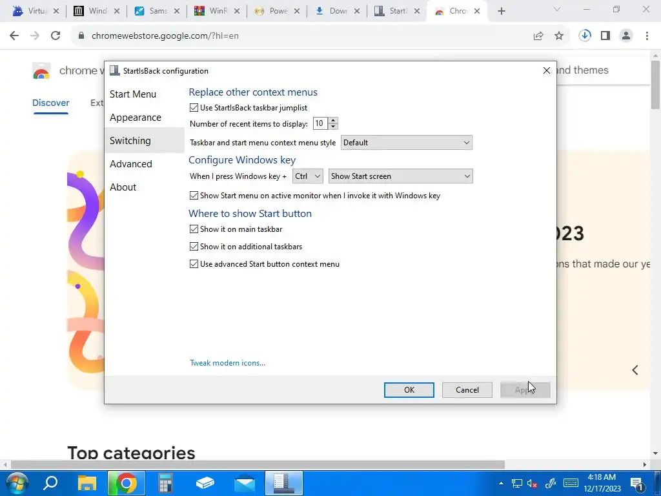661x496 pixels.
Task: Click Chrome back navigation arrow
Action: coord(14,36)
